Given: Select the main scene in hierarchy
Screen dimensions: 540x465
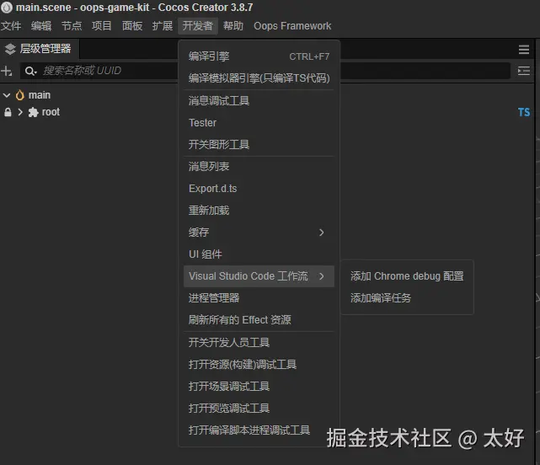Looking at the screenshot, I should click(x=40, y=95).
